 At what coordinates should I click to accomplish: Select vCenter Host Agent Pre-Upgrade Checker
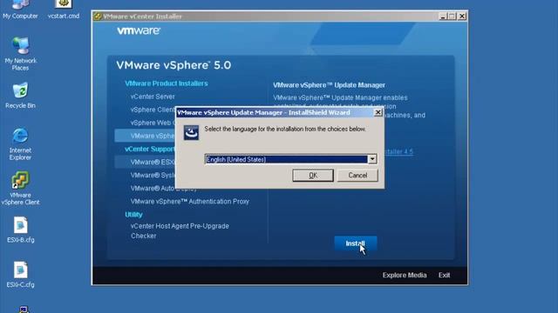(180, 231)
